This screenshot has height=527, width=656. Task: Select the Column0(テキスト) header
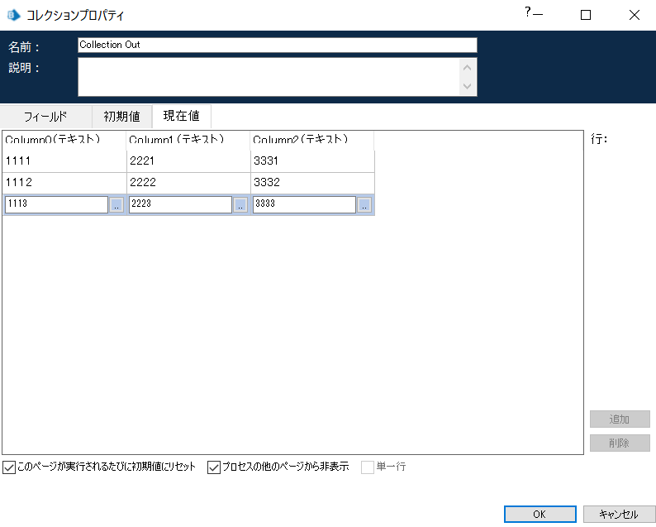(x=64, y=141)
